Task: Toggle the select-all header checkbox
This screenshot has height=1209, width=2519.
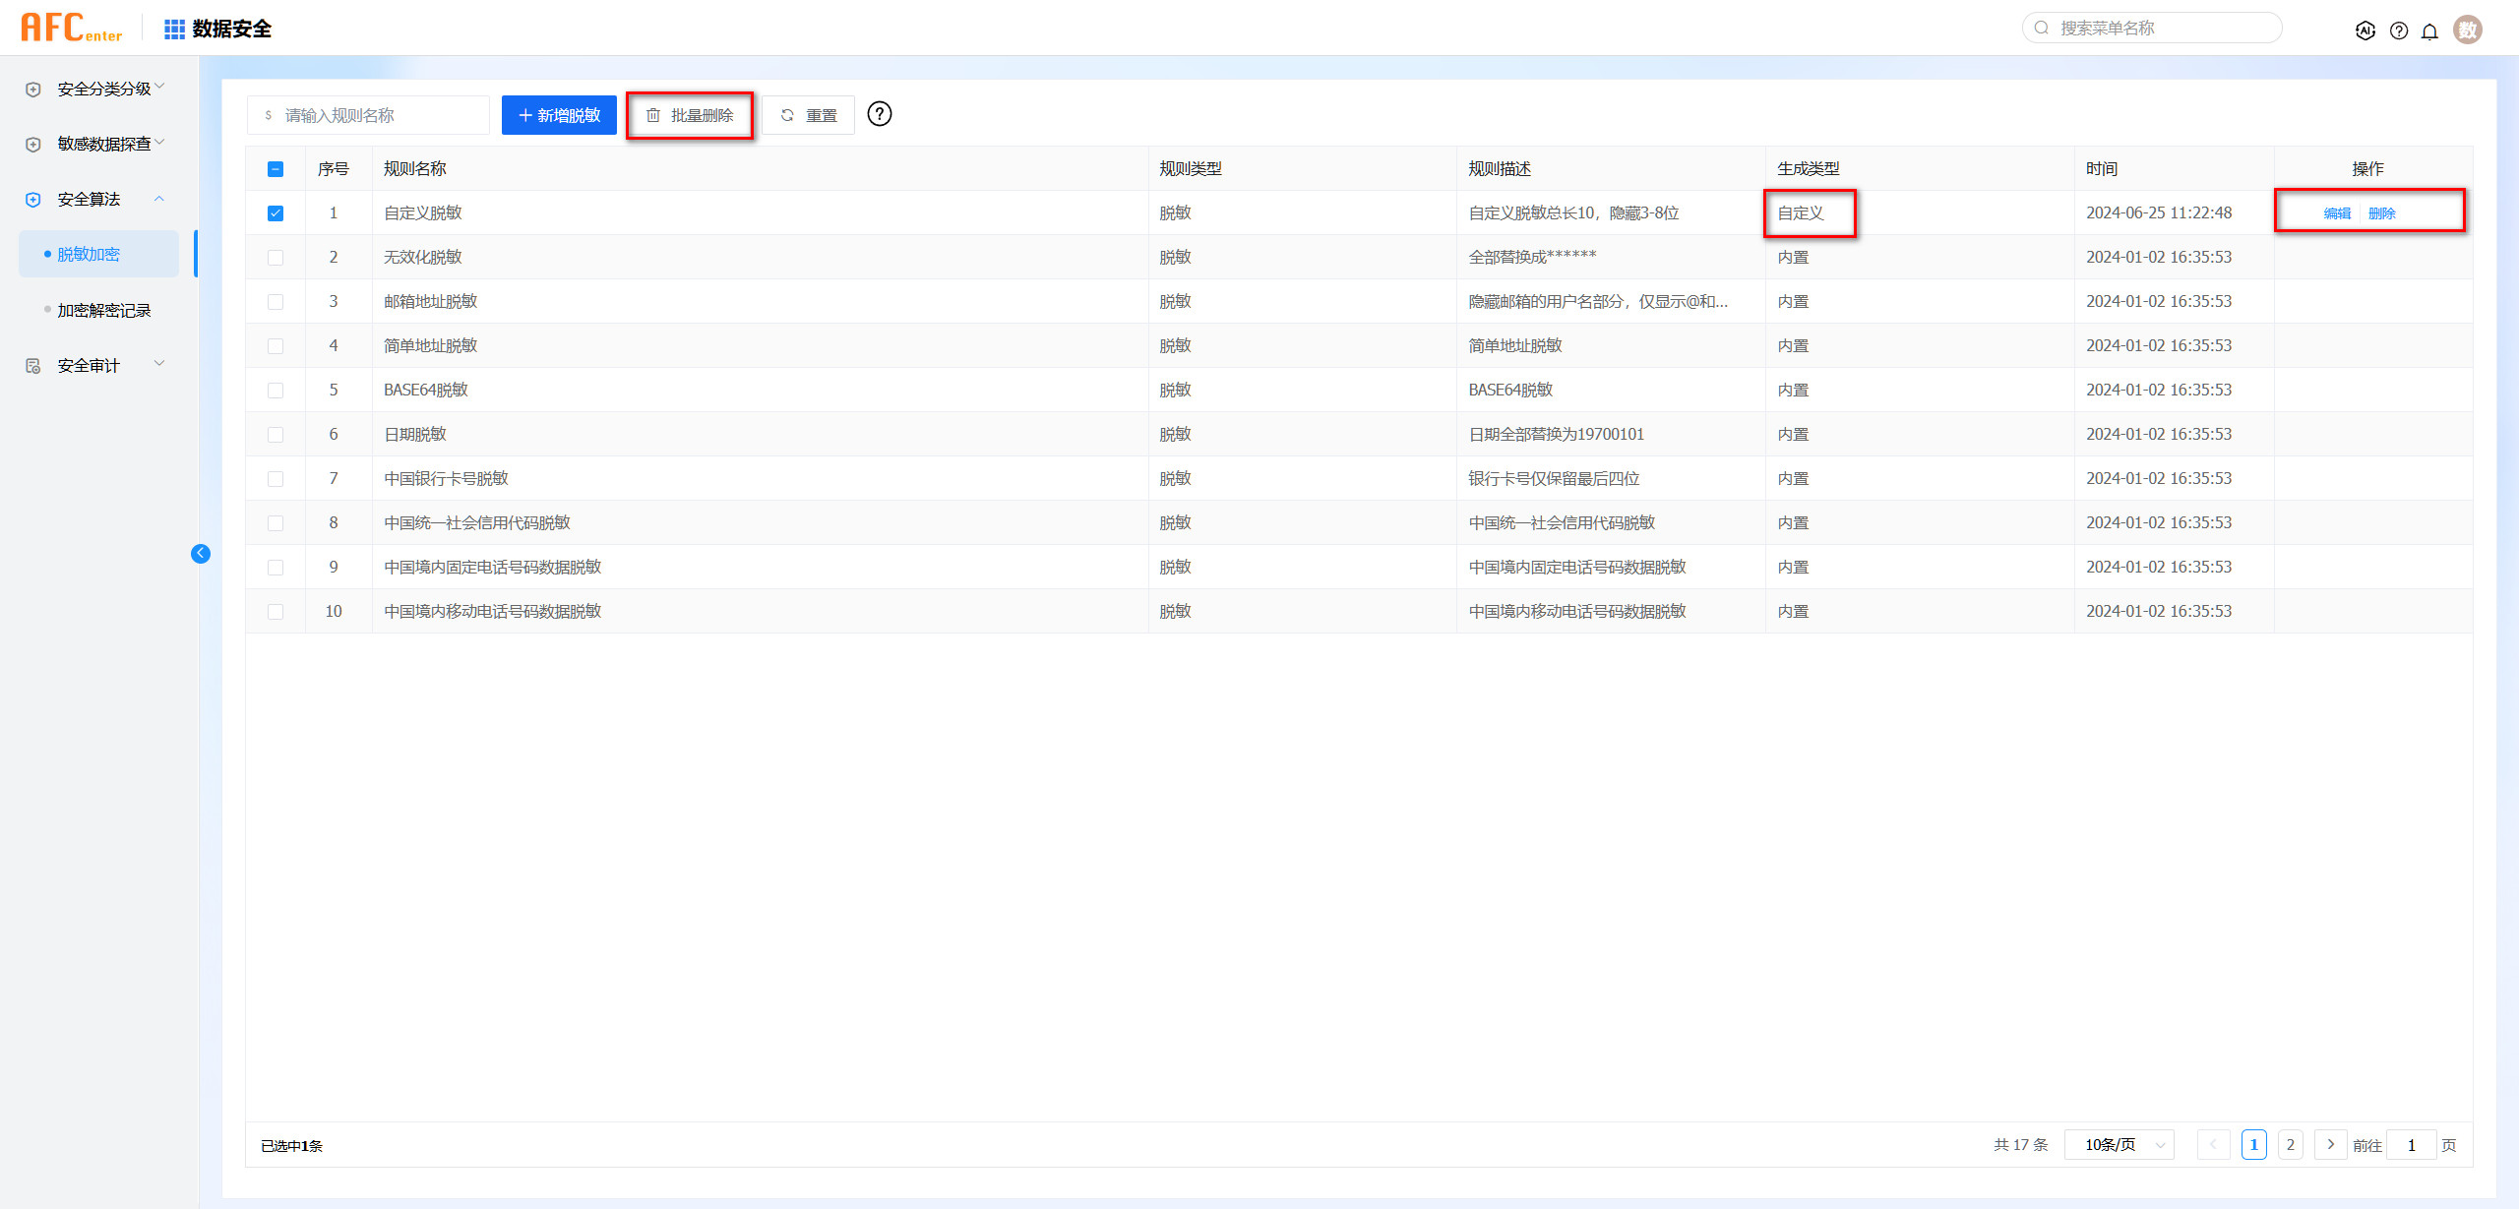Action: pos(276,169)
